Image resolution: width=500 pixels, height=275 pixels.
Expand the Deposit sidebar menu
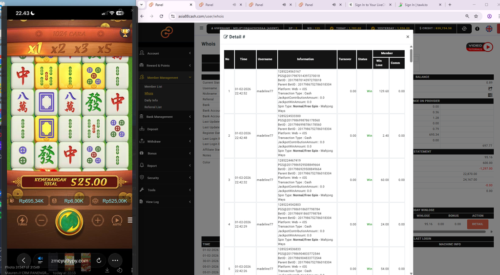point(166,129)
